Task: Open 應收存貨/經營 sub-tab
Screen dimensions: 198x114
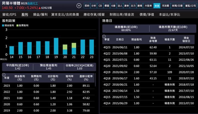Action: (x=94, y=15)
